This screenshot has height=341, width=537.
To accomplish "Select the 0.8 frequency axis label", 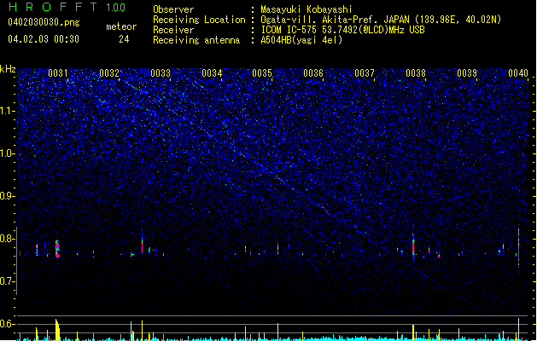I will click(8, 239).
